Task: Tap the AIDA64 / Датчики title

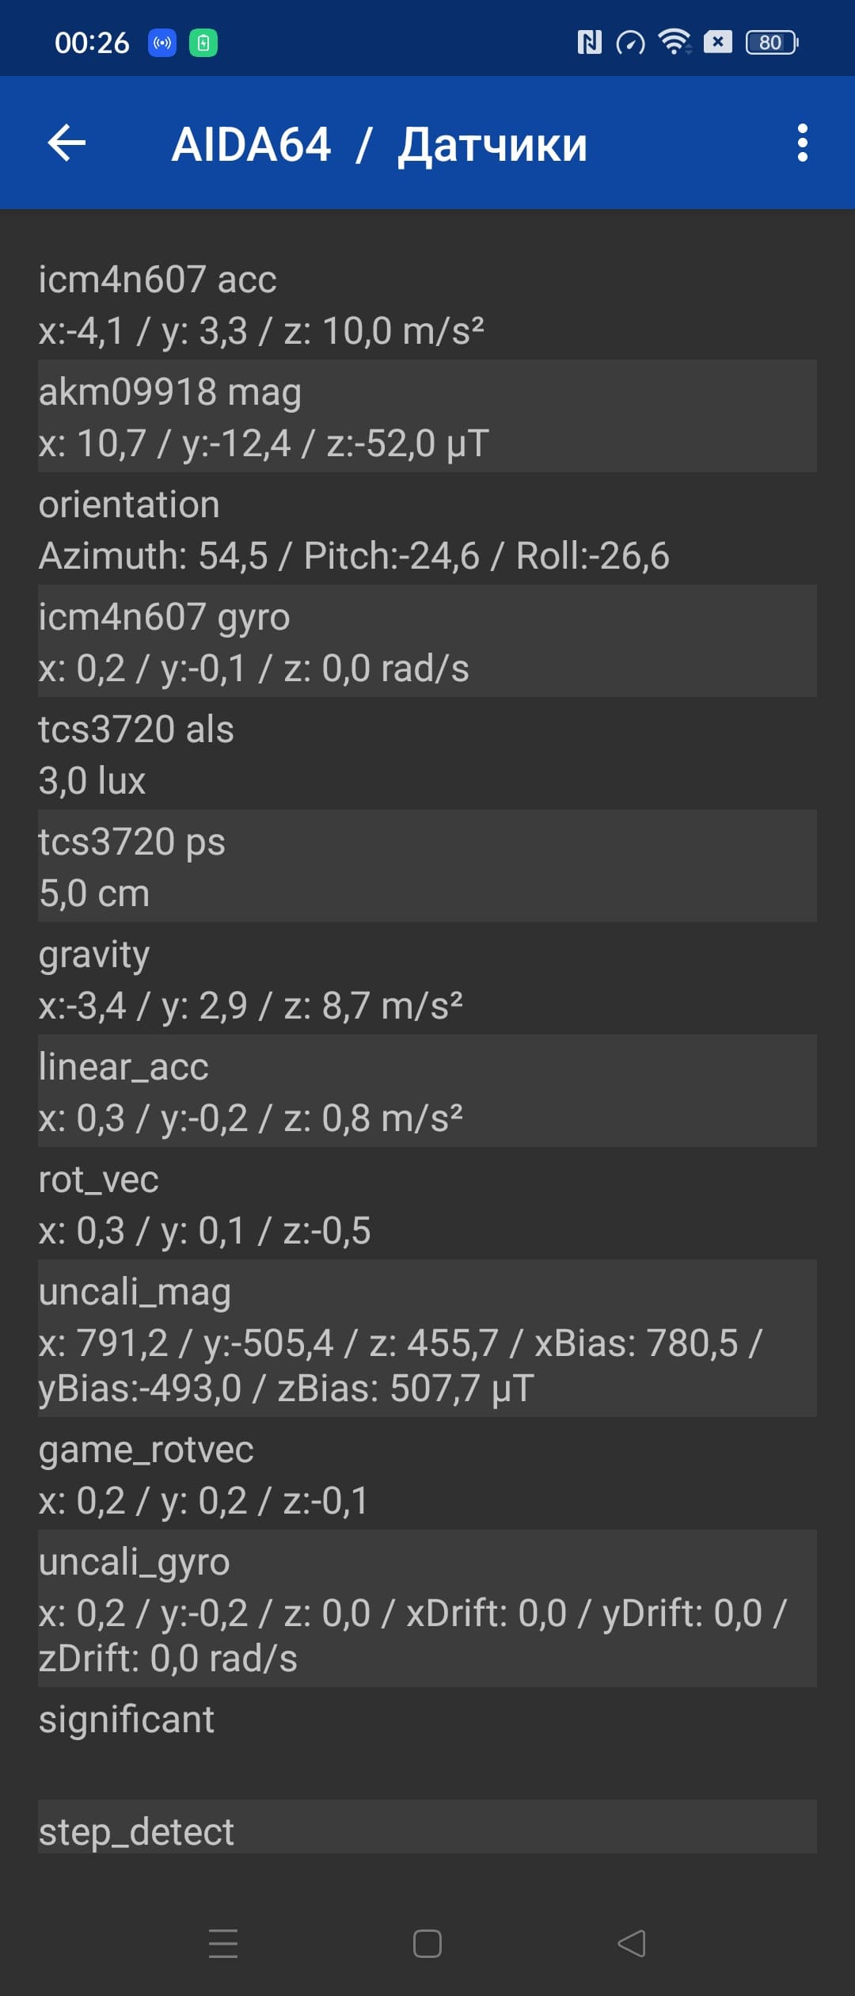Action: [379, 145]
